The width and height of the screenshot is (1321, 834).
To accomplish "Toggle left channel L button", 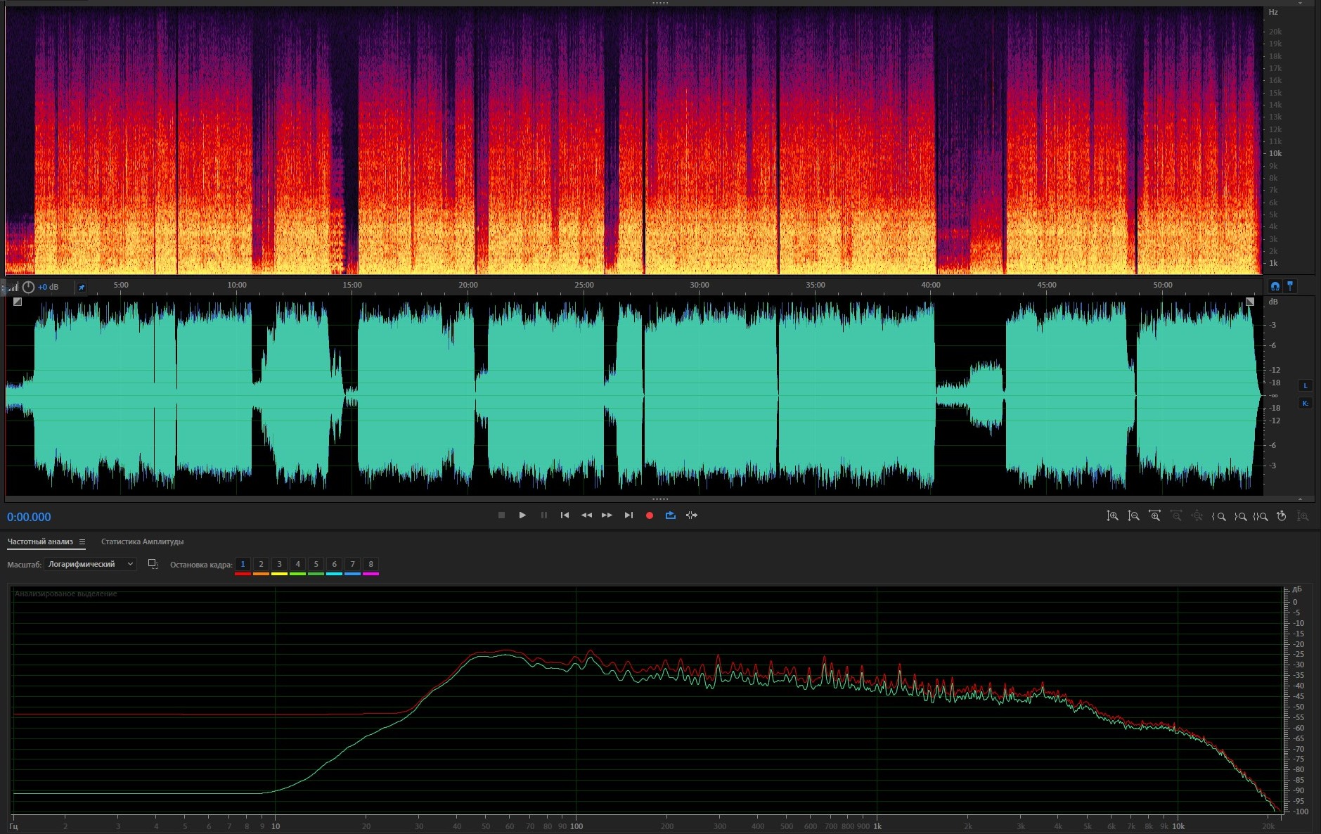I will [x=1306, y=385].
